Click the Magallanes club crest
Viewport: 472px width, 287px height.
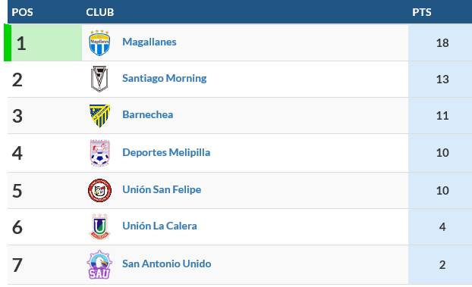[99, 42]
